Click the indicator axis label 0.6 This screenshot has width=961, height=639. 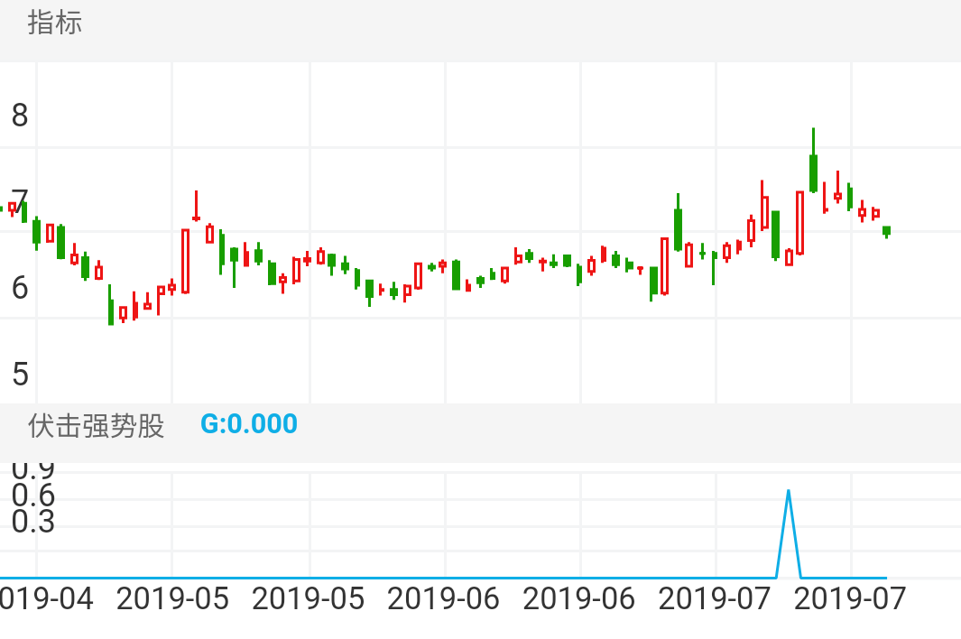pos(33,495)
